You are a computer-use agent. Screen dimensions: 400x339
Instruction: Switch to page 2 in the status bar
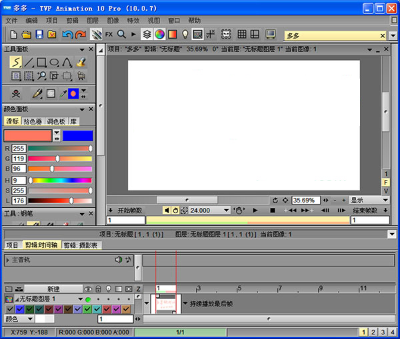(x=373, y=332)
